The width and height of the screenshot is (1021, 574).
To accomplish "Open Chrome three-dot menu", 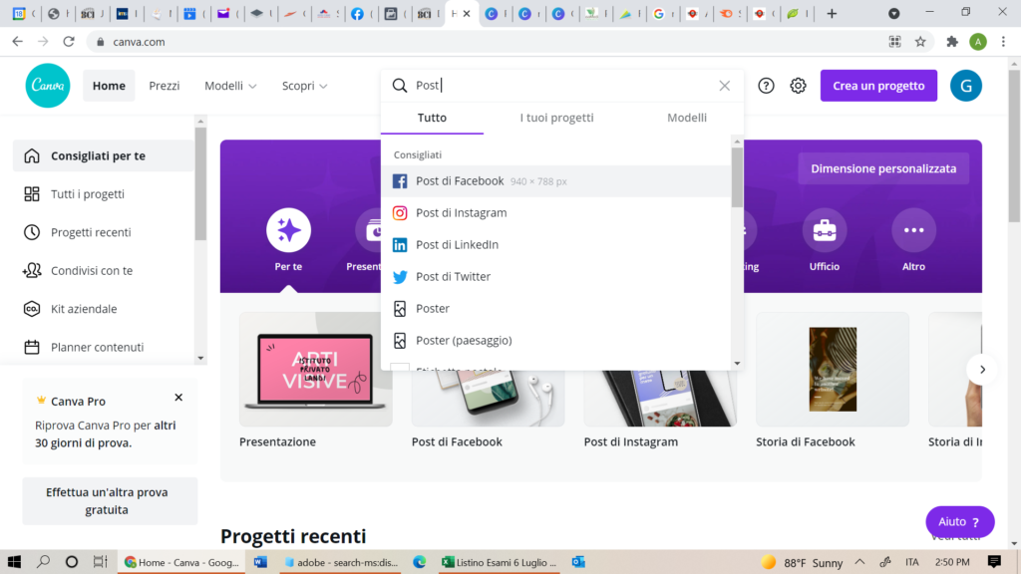I will tap(1003, 42).
